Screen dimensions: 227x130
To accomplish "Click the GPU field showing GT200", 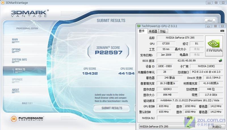I will tap(166, 44).
